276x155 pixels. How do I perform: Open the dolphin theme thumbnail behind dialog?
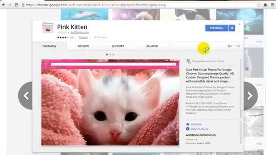[85, 14]
